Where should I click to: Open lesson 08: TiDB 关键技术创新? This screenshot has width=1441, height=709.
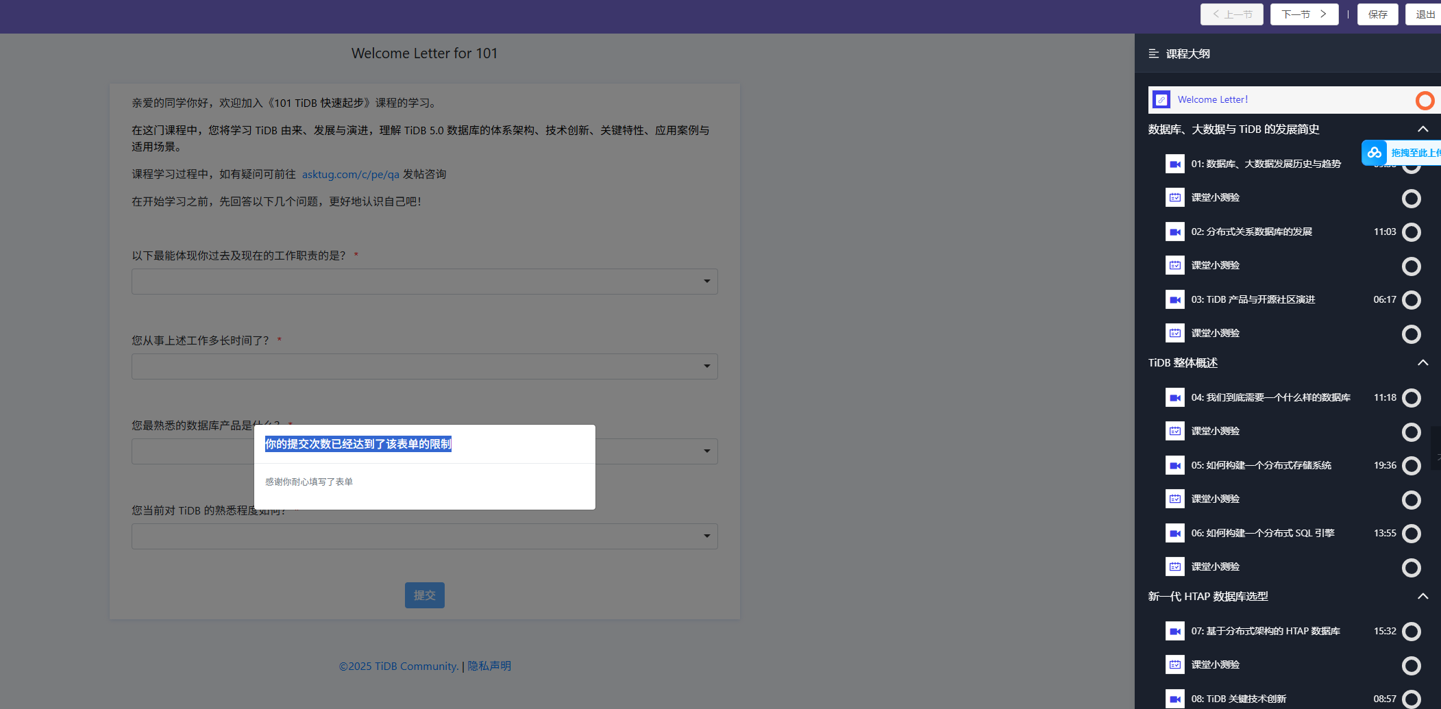pos(1239,699)
